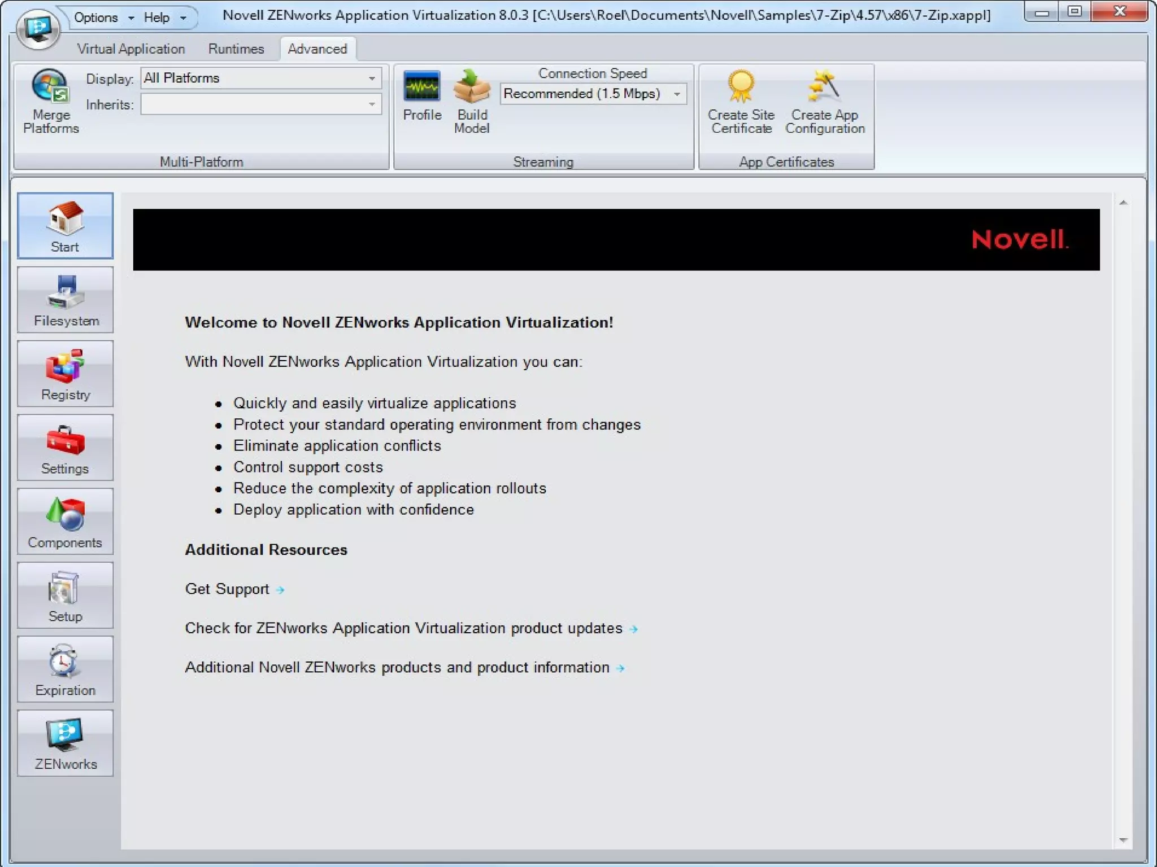Click 'Control support costs' bullet text

[x=308, y=467]
